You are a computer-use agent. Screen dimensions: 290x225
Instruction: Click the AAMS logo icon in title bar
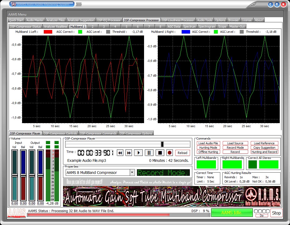(x=14, y=4)
